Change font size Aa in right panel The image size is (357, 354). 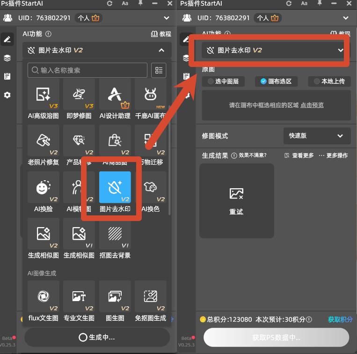(x=304, y=3)
